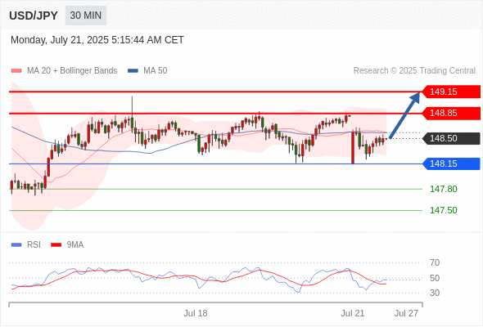Viewport: 483px width, 327px height.
Task: Click the RSI legend label
Action: (x=34, y=245)
